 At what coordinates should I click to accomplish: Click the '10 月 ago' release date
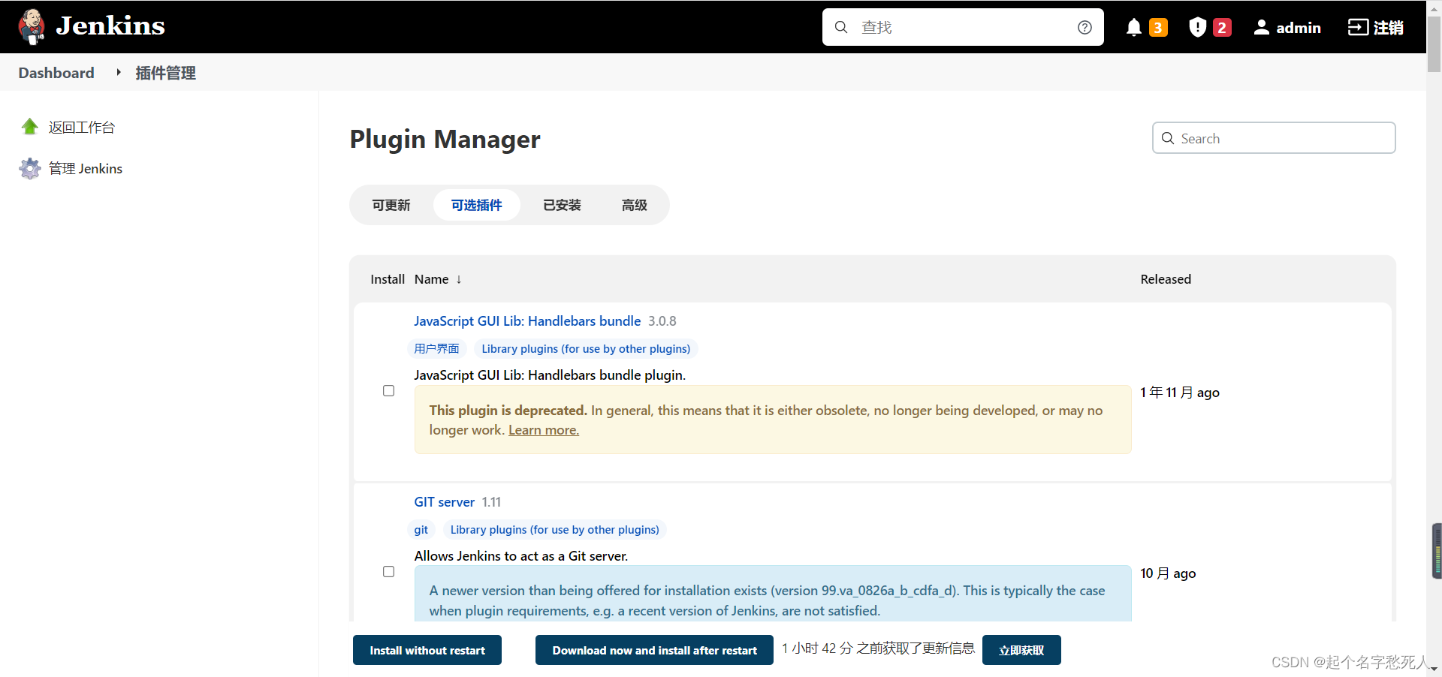click(x=1168, y=573)
